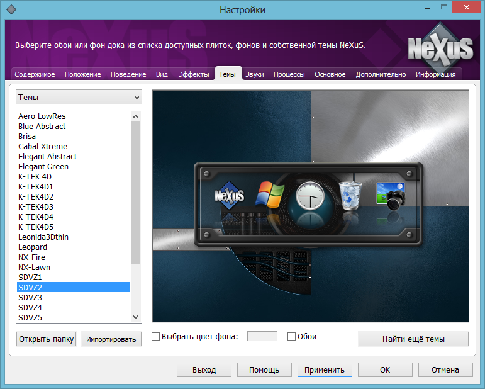
Task: Open help with 'Помощь' button
Action: point(264,370)
